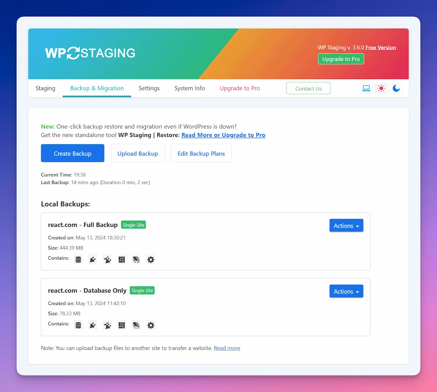
Task: Open the Staging tab
Action: tap(45, 88)
